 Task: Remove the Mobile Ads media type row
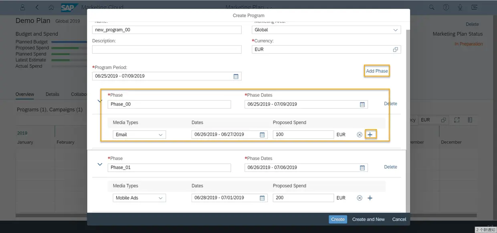360,198
